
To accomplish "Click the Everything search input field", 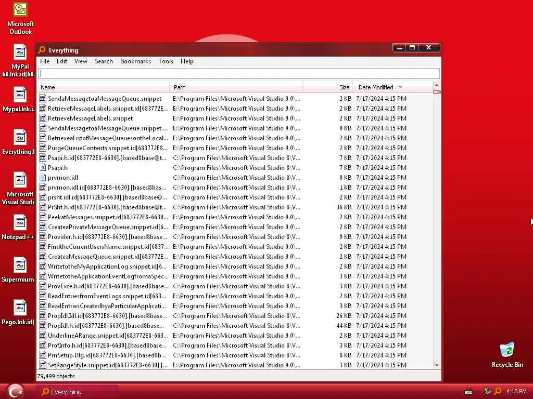I will pyautogui.click(x=238, y=73).
